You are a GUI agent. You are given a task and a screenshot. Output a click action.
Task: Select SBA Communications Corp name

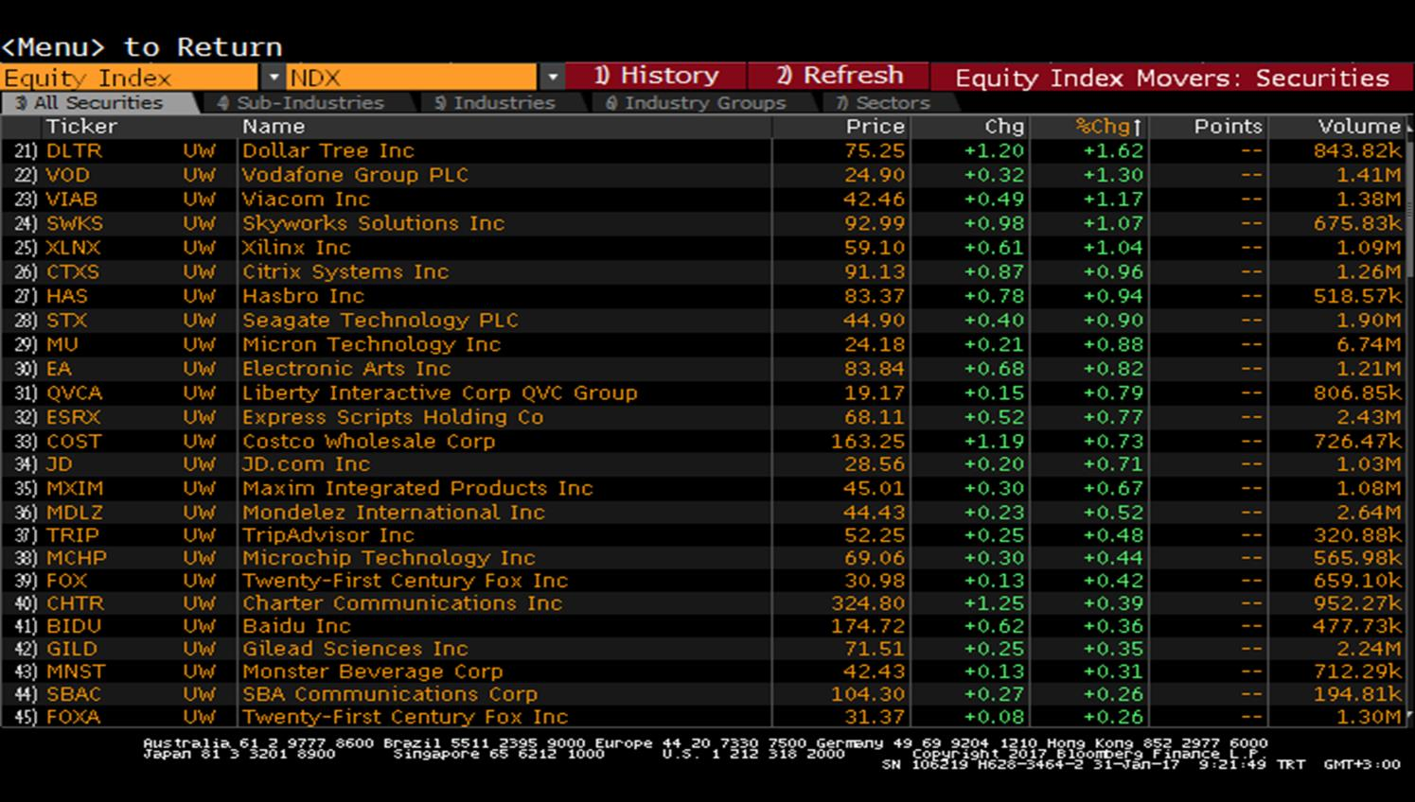[x=390, y=694]
